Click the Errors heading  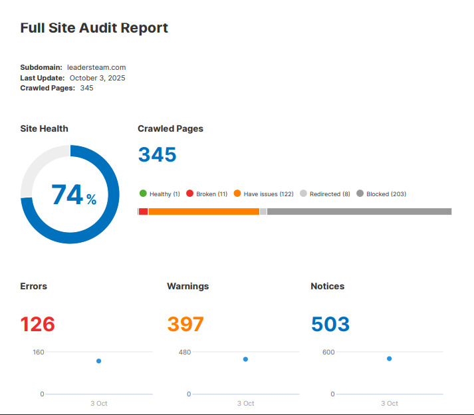[x=33, y=286]
